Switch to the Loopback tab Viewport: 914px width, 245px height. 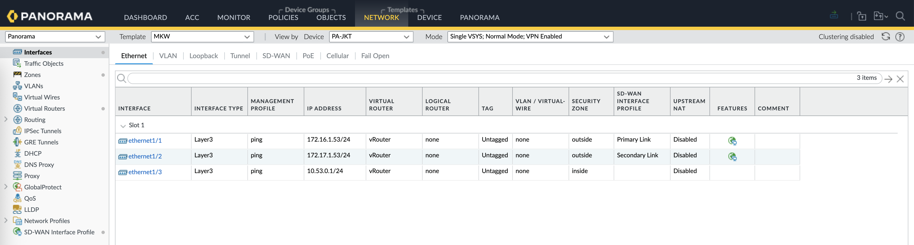point(203,56)
